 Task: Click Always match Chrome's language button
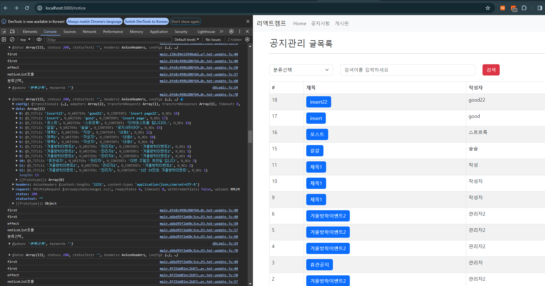94,22
